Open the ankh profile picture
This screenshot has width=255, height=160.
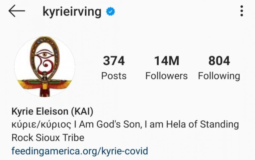pos(44,66)
